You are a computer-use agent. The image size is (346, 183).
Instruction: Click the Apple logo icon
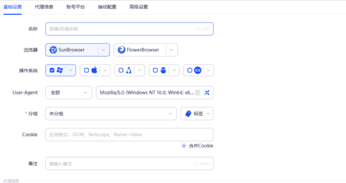[x=94, y=70]
